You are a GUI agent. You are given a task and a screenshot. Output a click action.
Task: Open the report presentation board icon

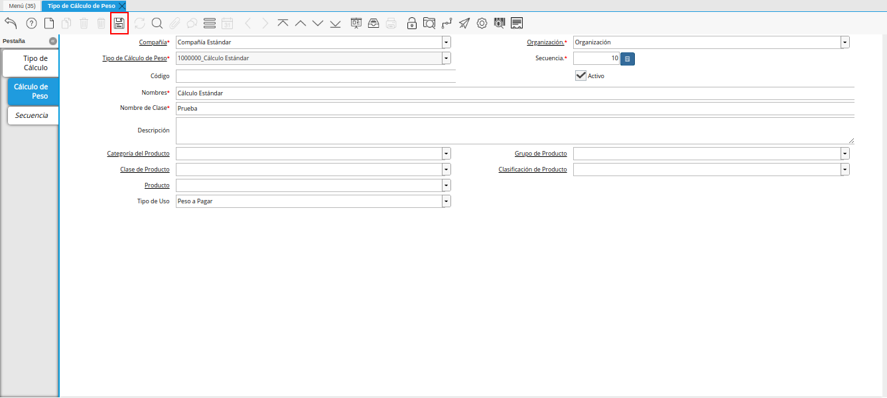(x=356, y=23)
